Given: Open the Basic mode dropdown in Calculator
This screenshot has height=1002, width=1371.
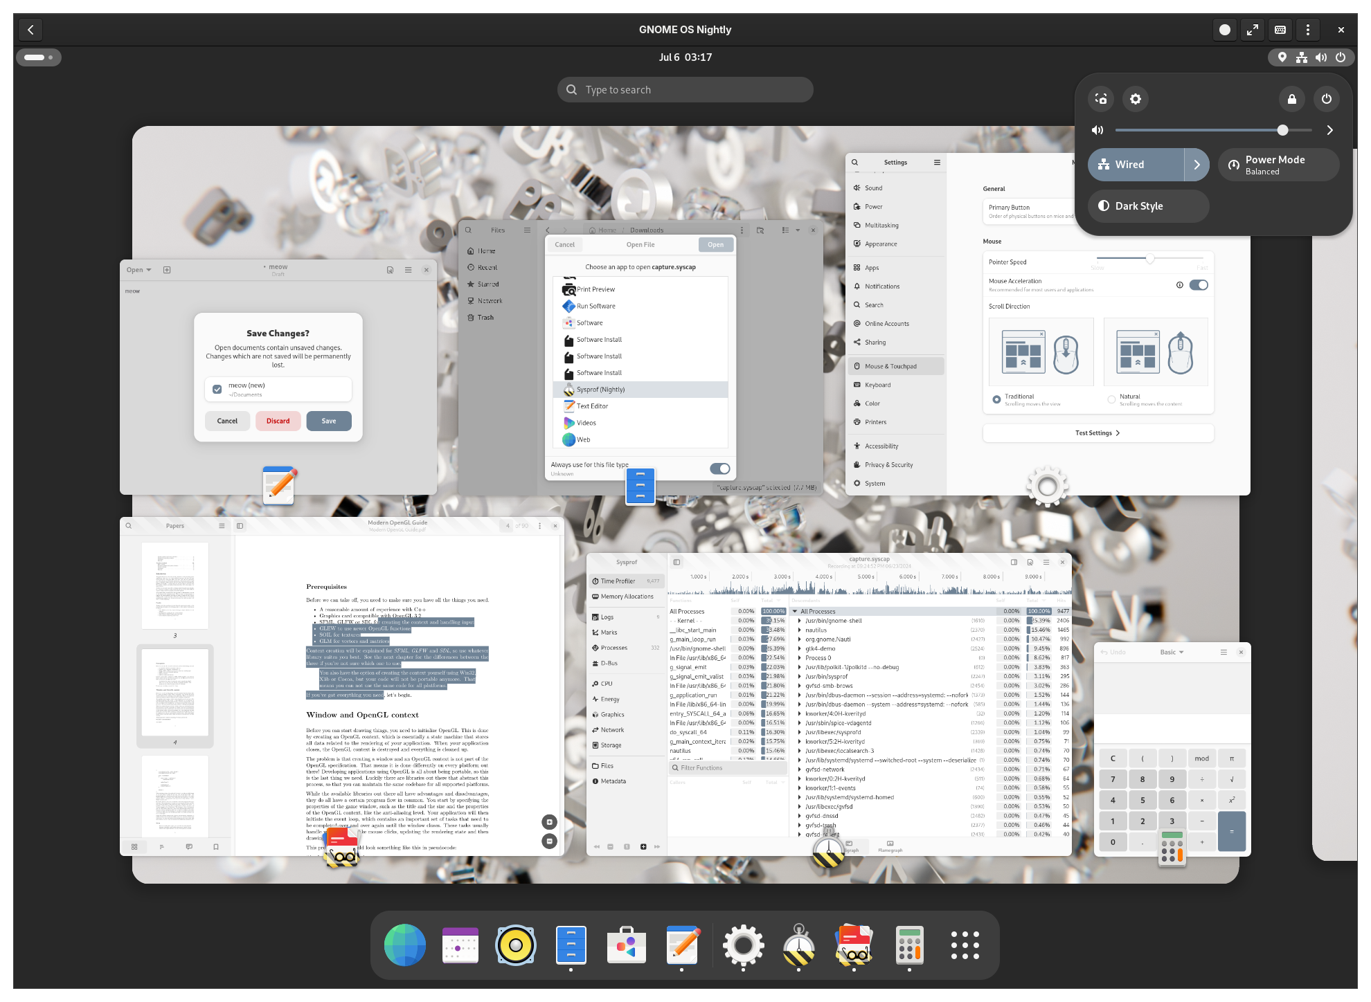Looking at the screenshot, I should 1172,652.
